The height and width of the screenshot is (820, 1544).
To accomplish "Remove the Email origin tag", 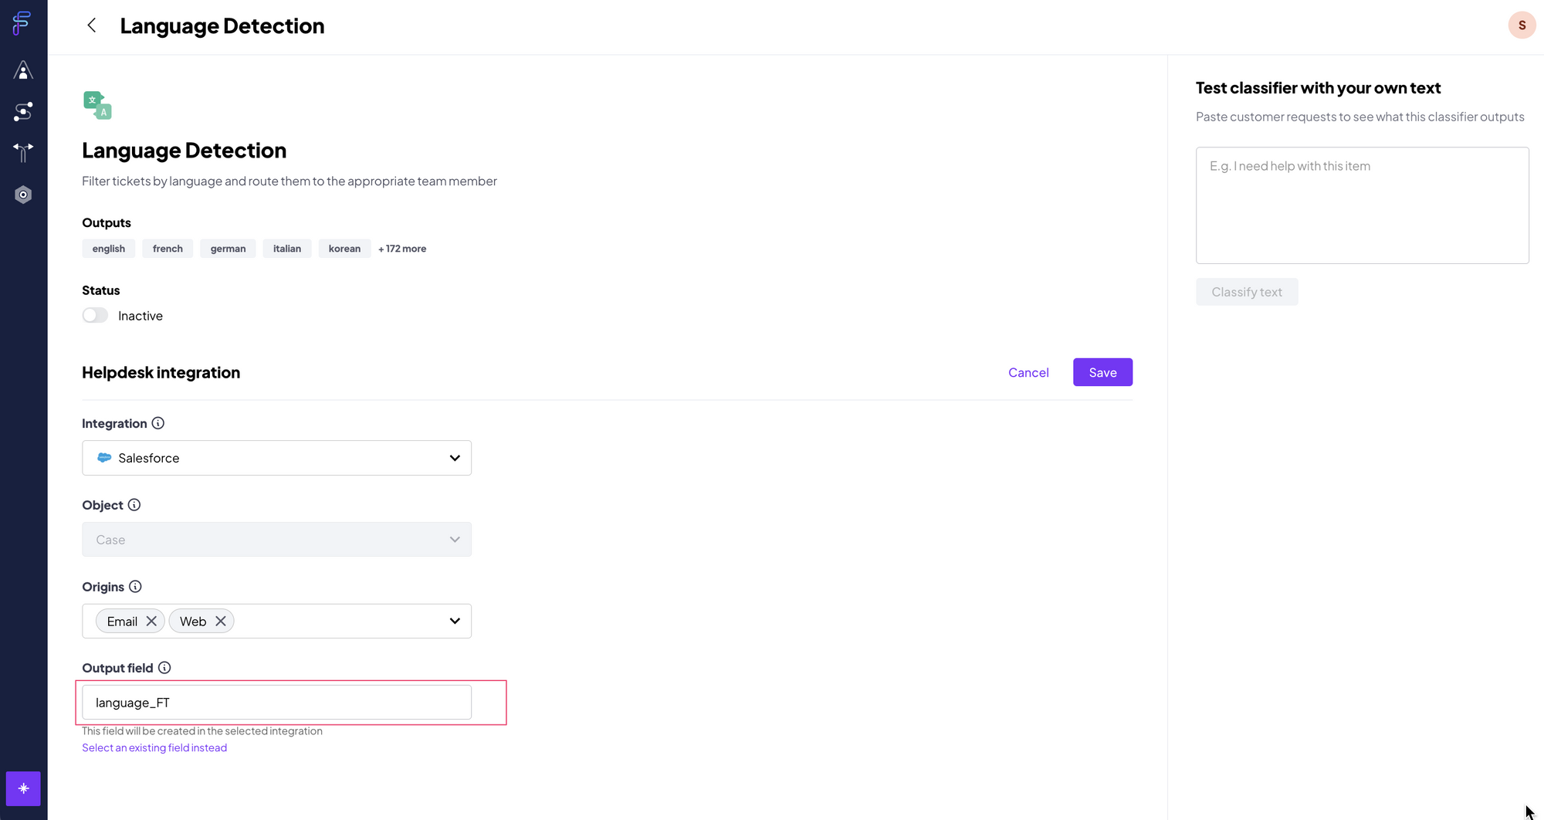I will click(151, 621).
